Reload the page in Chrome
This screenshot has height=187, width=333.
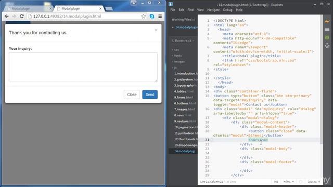point(22,16)
